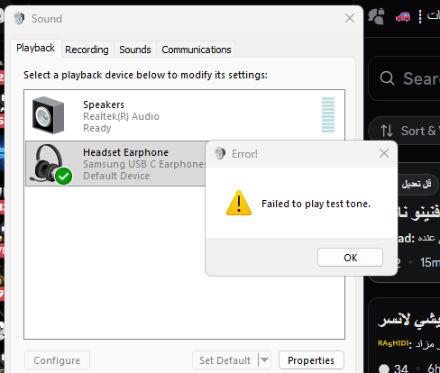Select the Speakers Realtek Audio device

[x=184, y=115]
